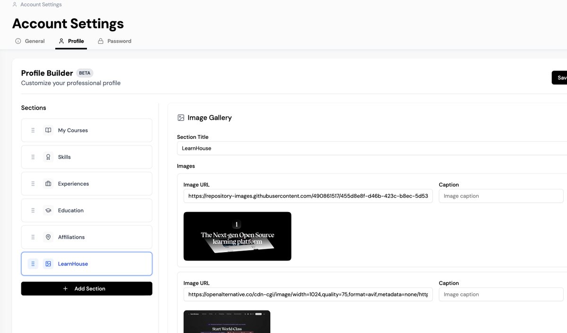
Task: Click the graduation cap icon beside Education
Action: [48, 210]
